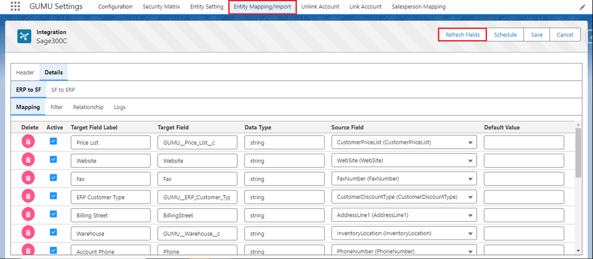Toggle Active checkbox for Fax row

[x=54, y=178]
